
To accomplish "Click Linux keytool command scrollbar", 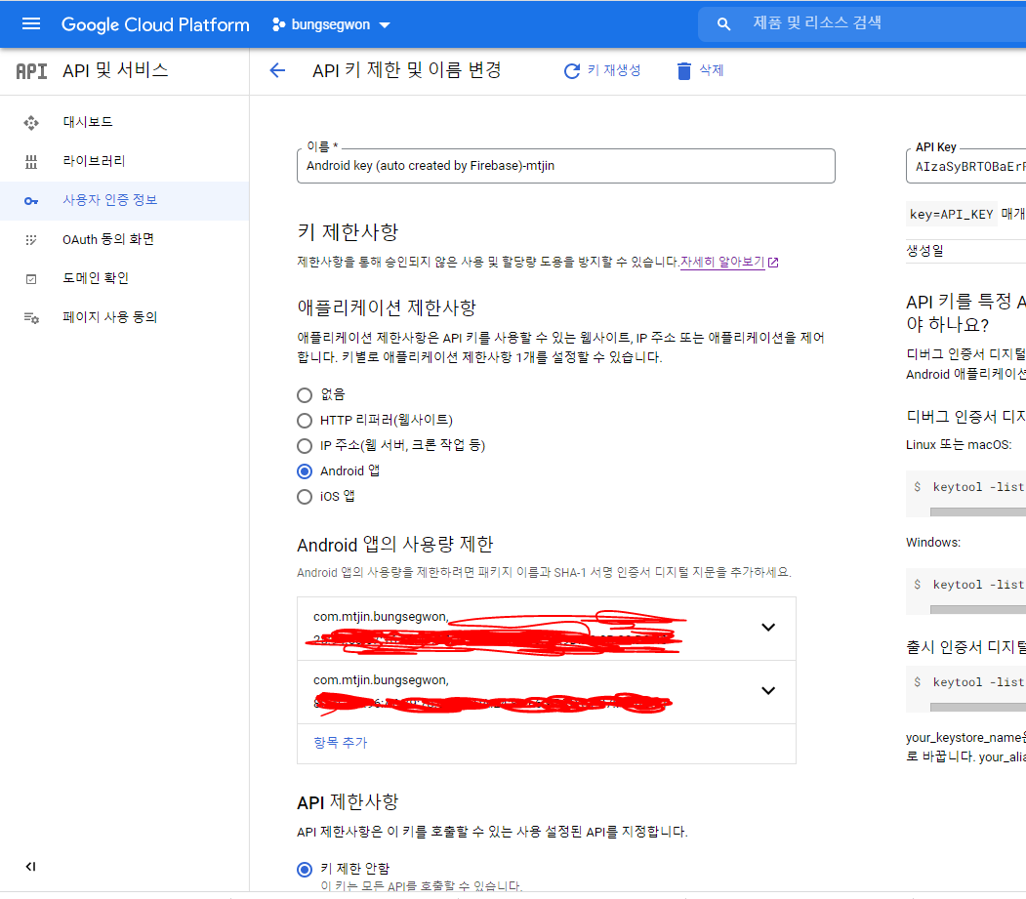I will [977, 512].
